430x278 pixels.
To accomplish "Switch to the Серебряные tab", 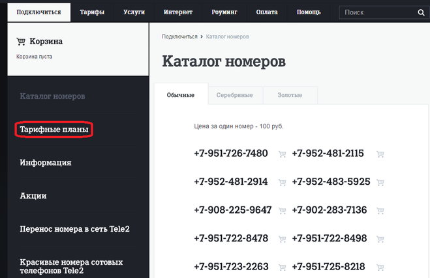I will click(234, 95).
